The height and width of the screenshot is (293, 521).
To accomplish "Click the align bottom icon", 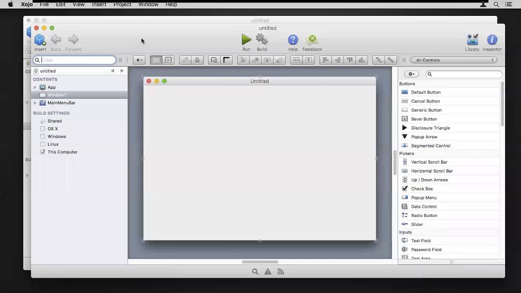I will click(x=362, y=60).
